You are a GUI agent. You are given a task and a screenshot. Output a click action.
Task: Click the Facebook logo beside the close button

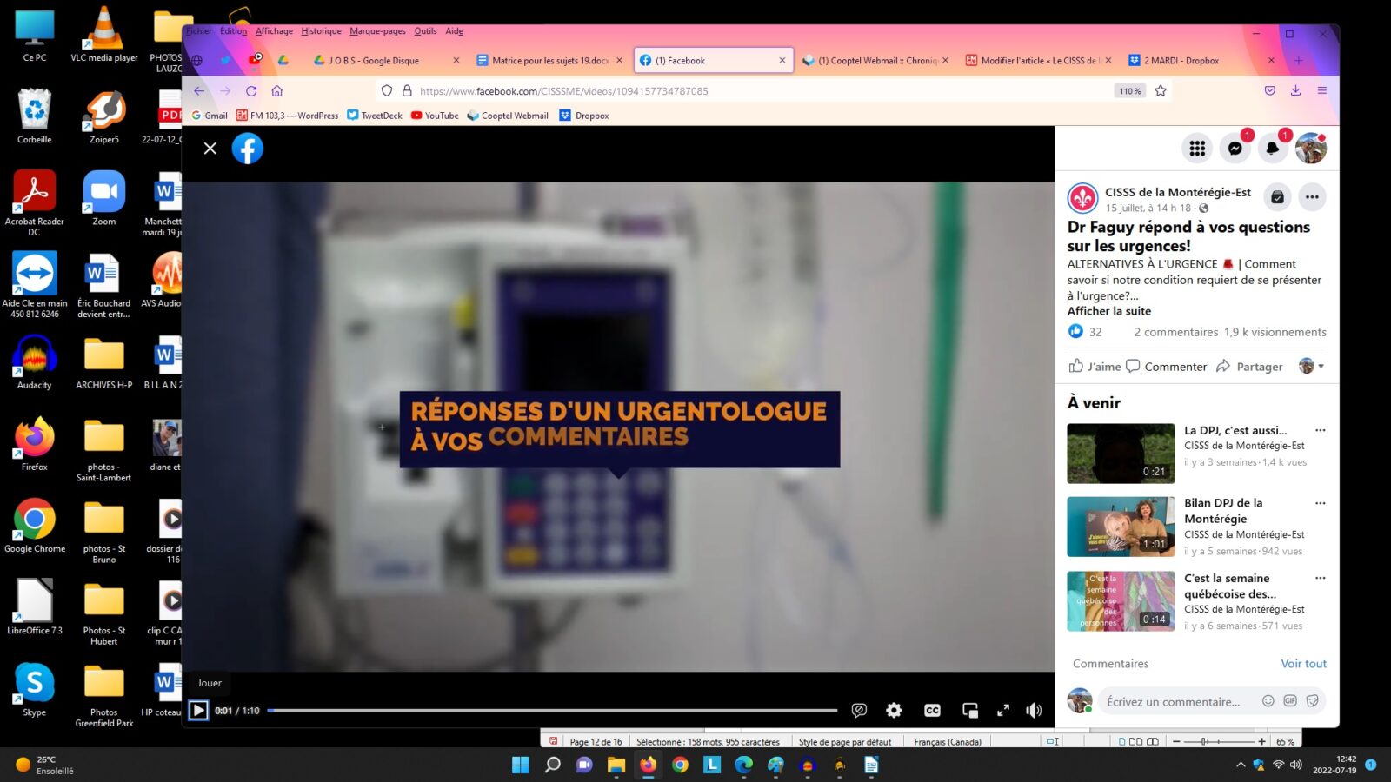(x=248, y=149)
